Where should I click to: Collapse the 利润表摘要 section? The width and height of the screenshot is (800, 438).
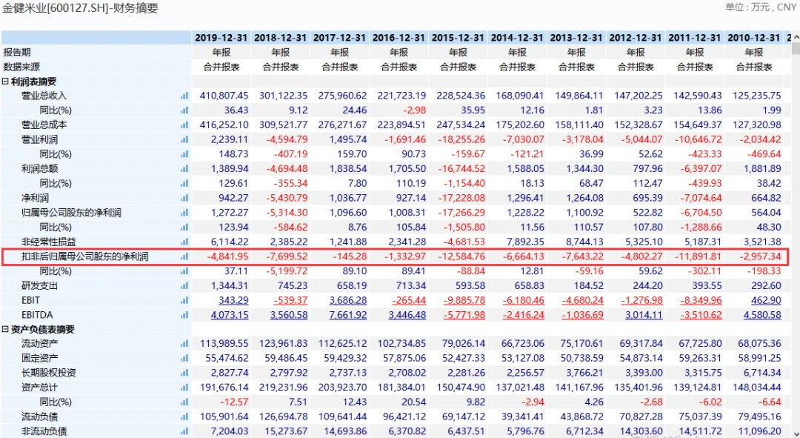click(5, 82)
